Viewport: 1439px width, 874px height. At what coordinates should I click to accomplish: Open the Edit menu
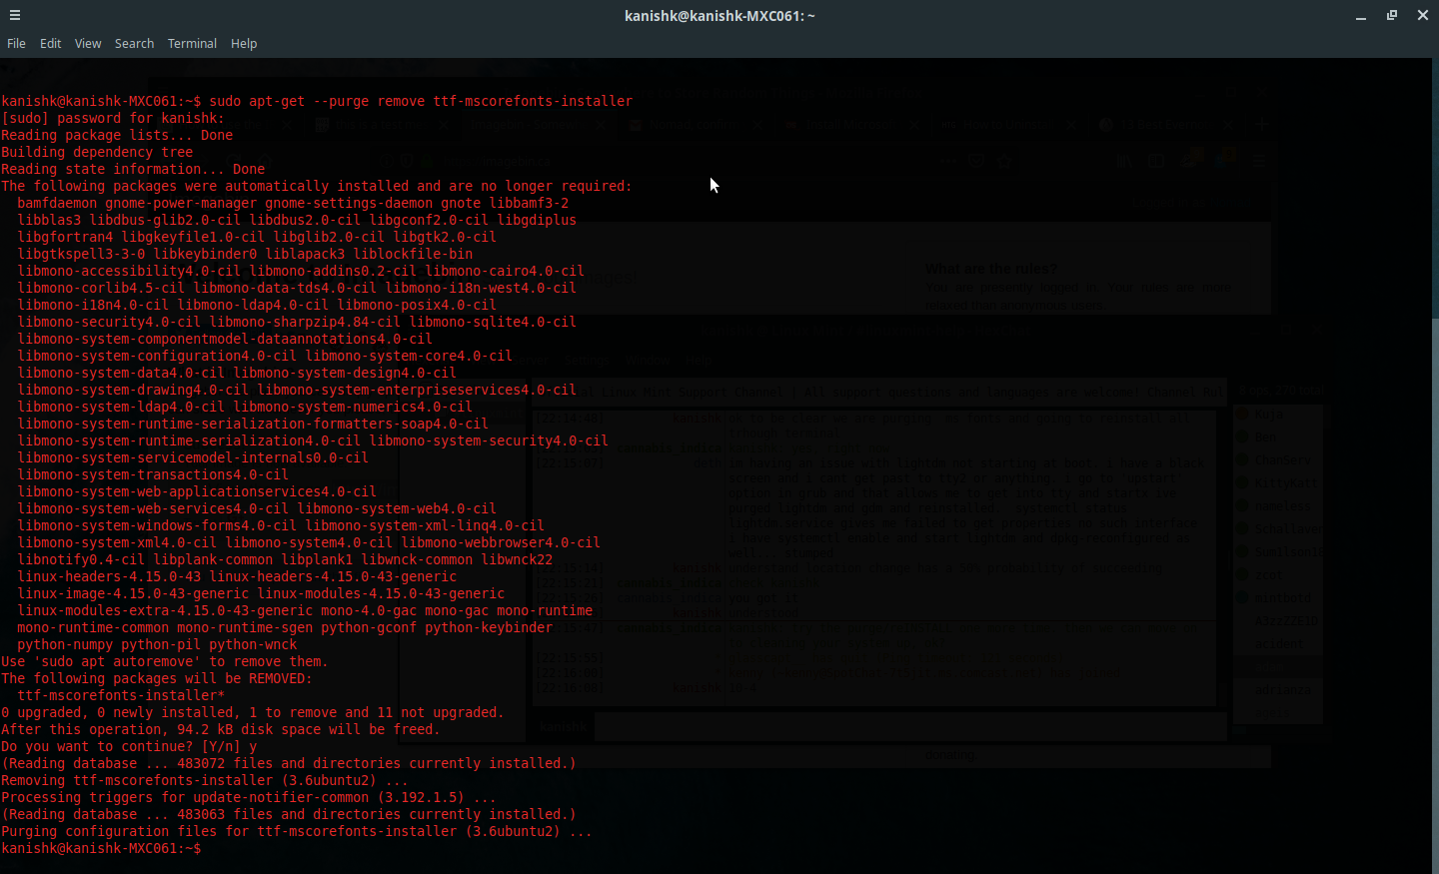coord(51,44)
